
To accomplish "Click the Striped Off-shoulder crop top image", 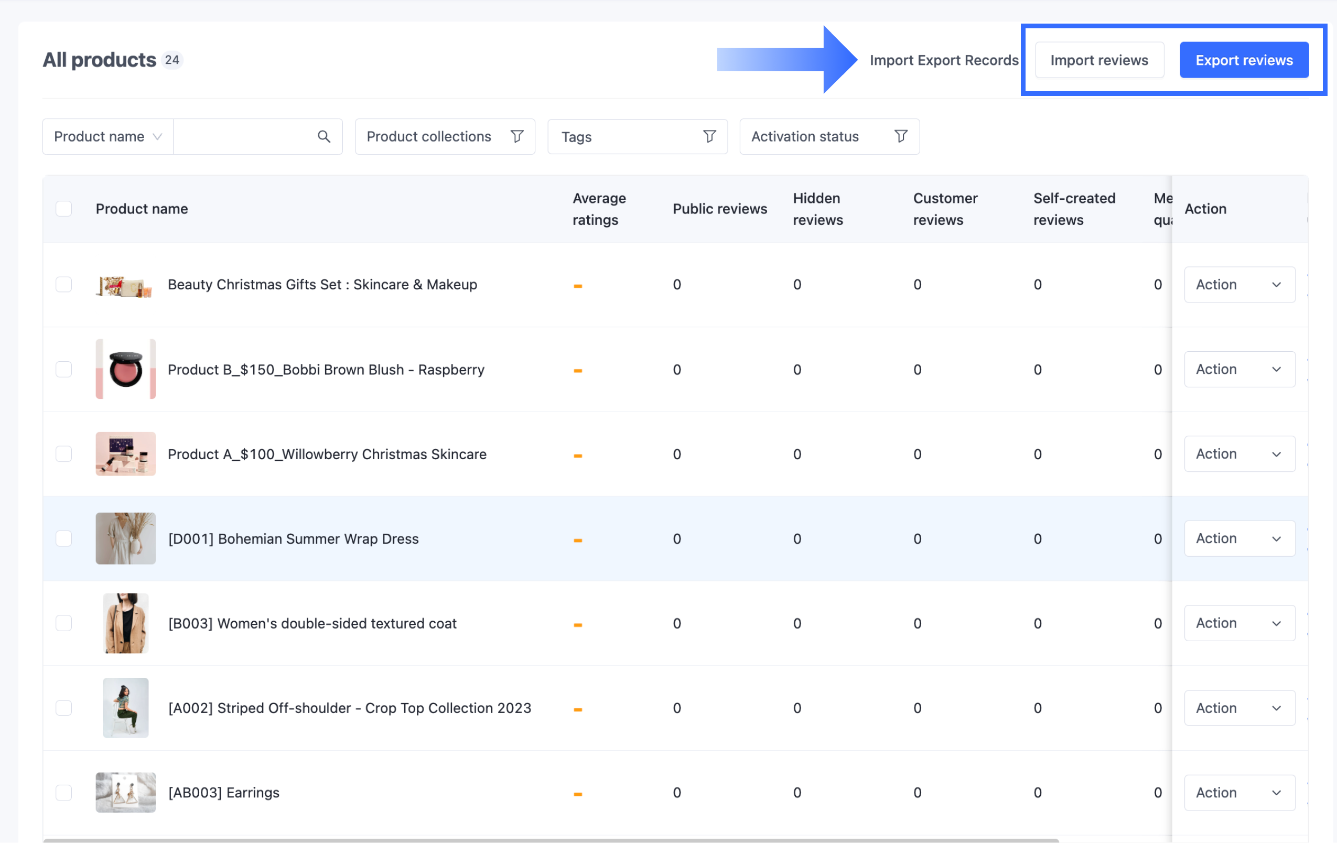I will 125,708.
